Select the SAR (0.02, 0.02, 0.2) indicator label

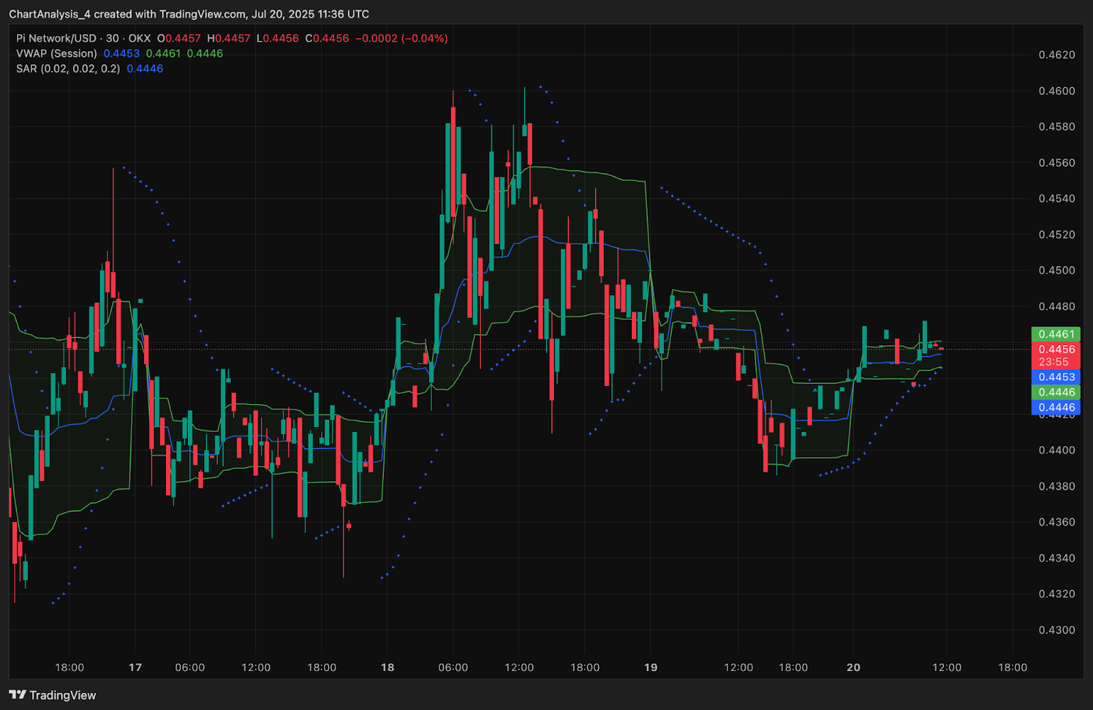click(68, 68)
